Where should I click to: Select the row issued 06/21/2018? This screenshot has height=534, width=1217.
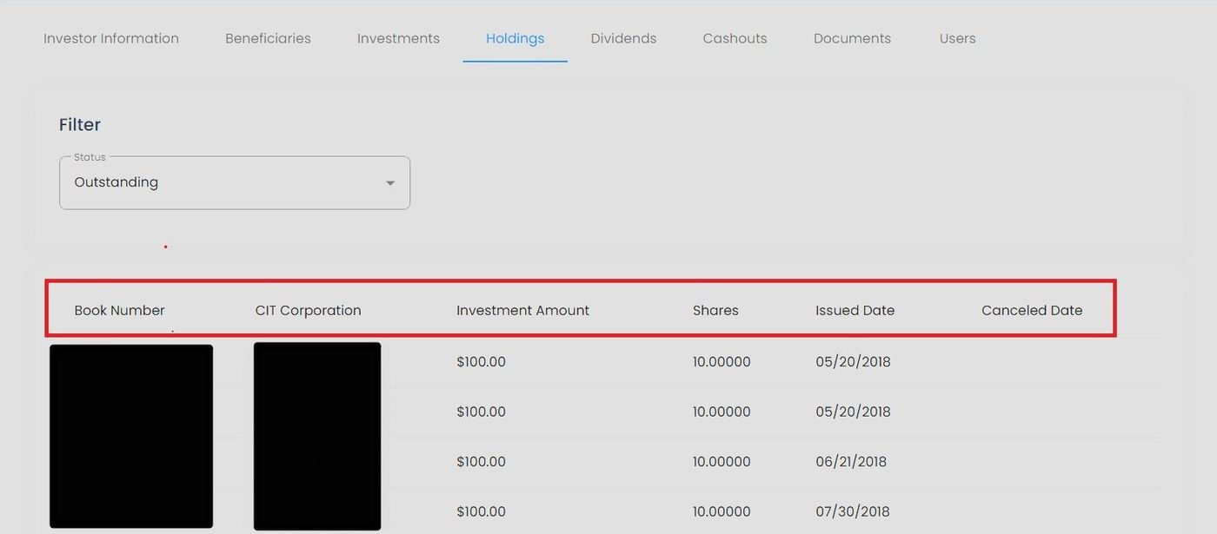[850, 462]
